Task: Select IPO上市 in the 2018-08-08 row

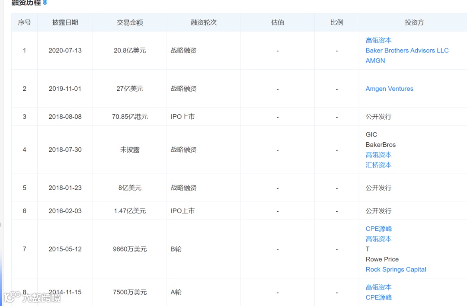Action: [182, 116]
